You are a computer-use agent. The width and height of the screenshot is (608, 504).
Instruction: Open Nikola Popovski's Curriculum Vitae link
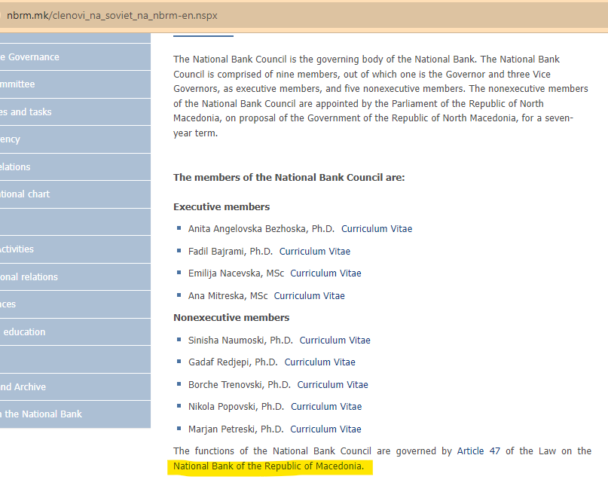(326, 407)
